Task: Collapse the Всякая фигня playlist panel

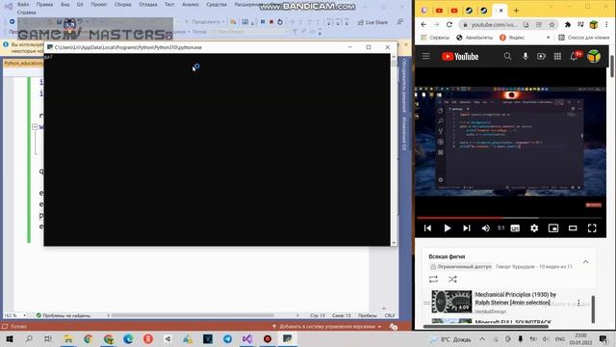Action: click(x=585, y=262)
